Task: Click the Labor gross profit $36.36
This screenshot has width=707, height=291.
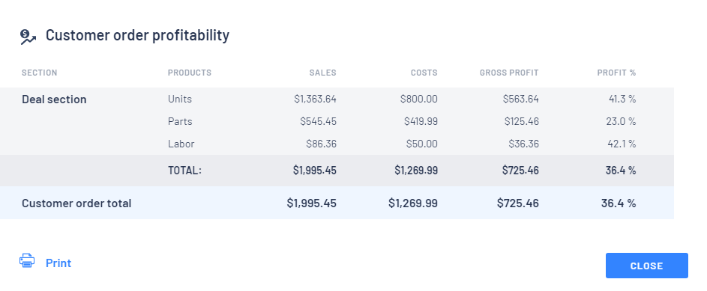Action: (x=523, y=144)
